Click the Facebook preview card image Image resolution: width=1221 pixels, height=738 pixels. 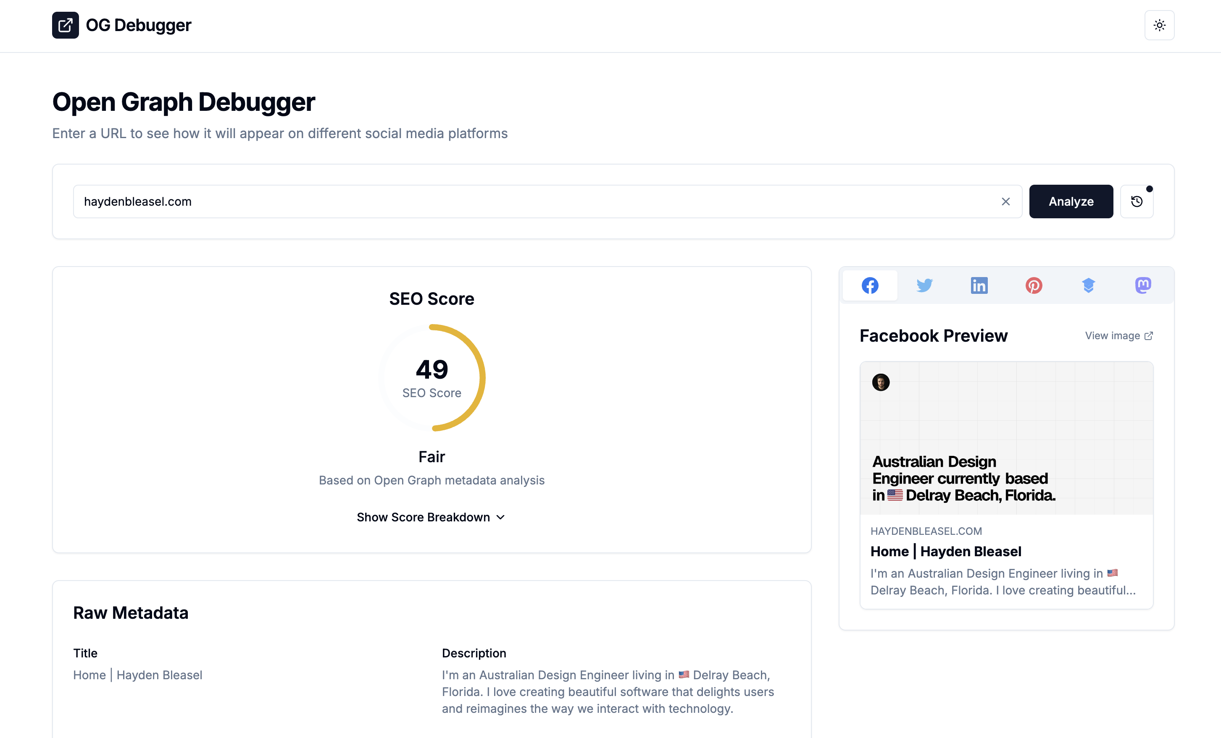[x=1006, y=438]
